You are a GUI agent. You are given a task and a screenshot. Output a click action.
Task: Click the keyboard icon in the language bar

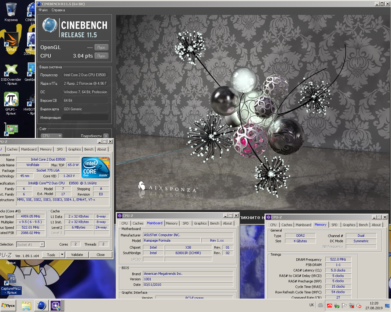pos(320,305)
